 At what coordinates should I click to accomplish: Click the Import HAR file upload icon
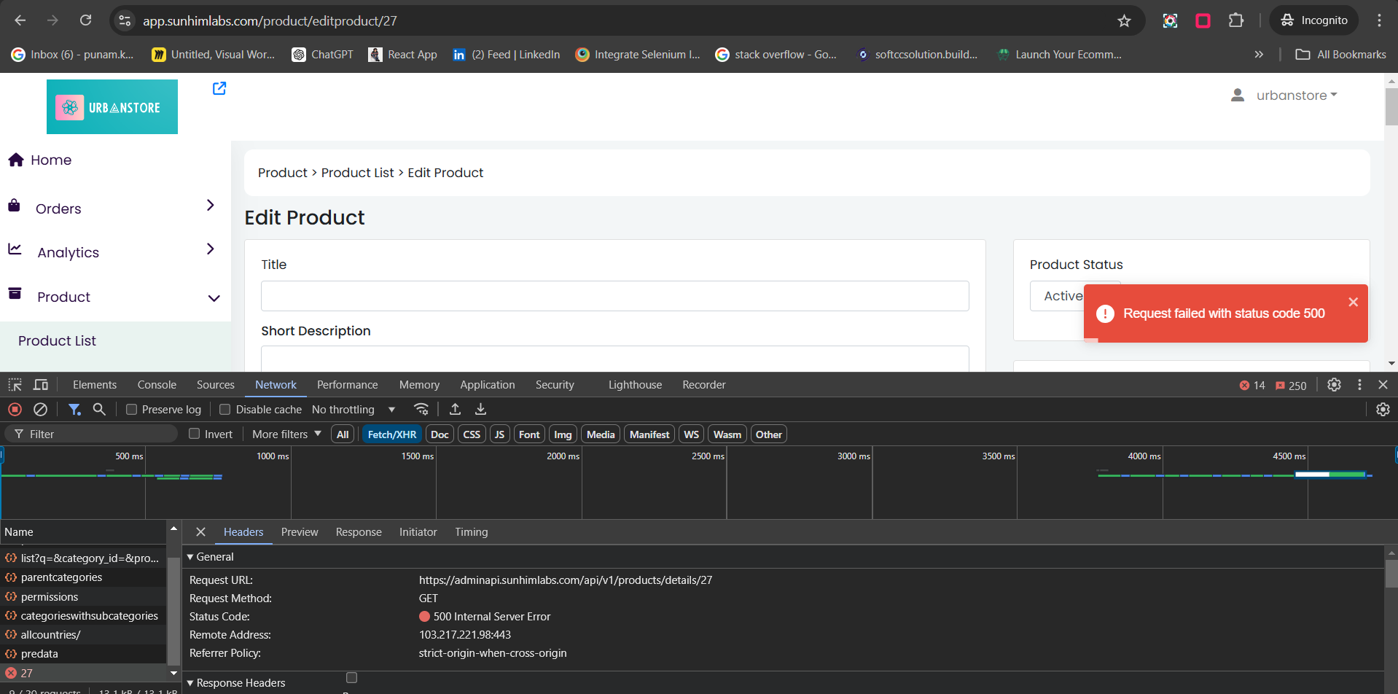coord(455,409)
